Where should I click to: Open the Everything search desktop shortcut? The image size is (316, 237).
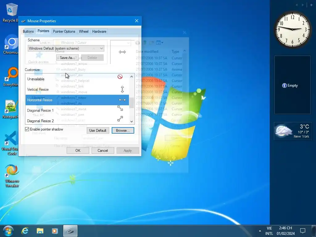click(x=11, y=77)
